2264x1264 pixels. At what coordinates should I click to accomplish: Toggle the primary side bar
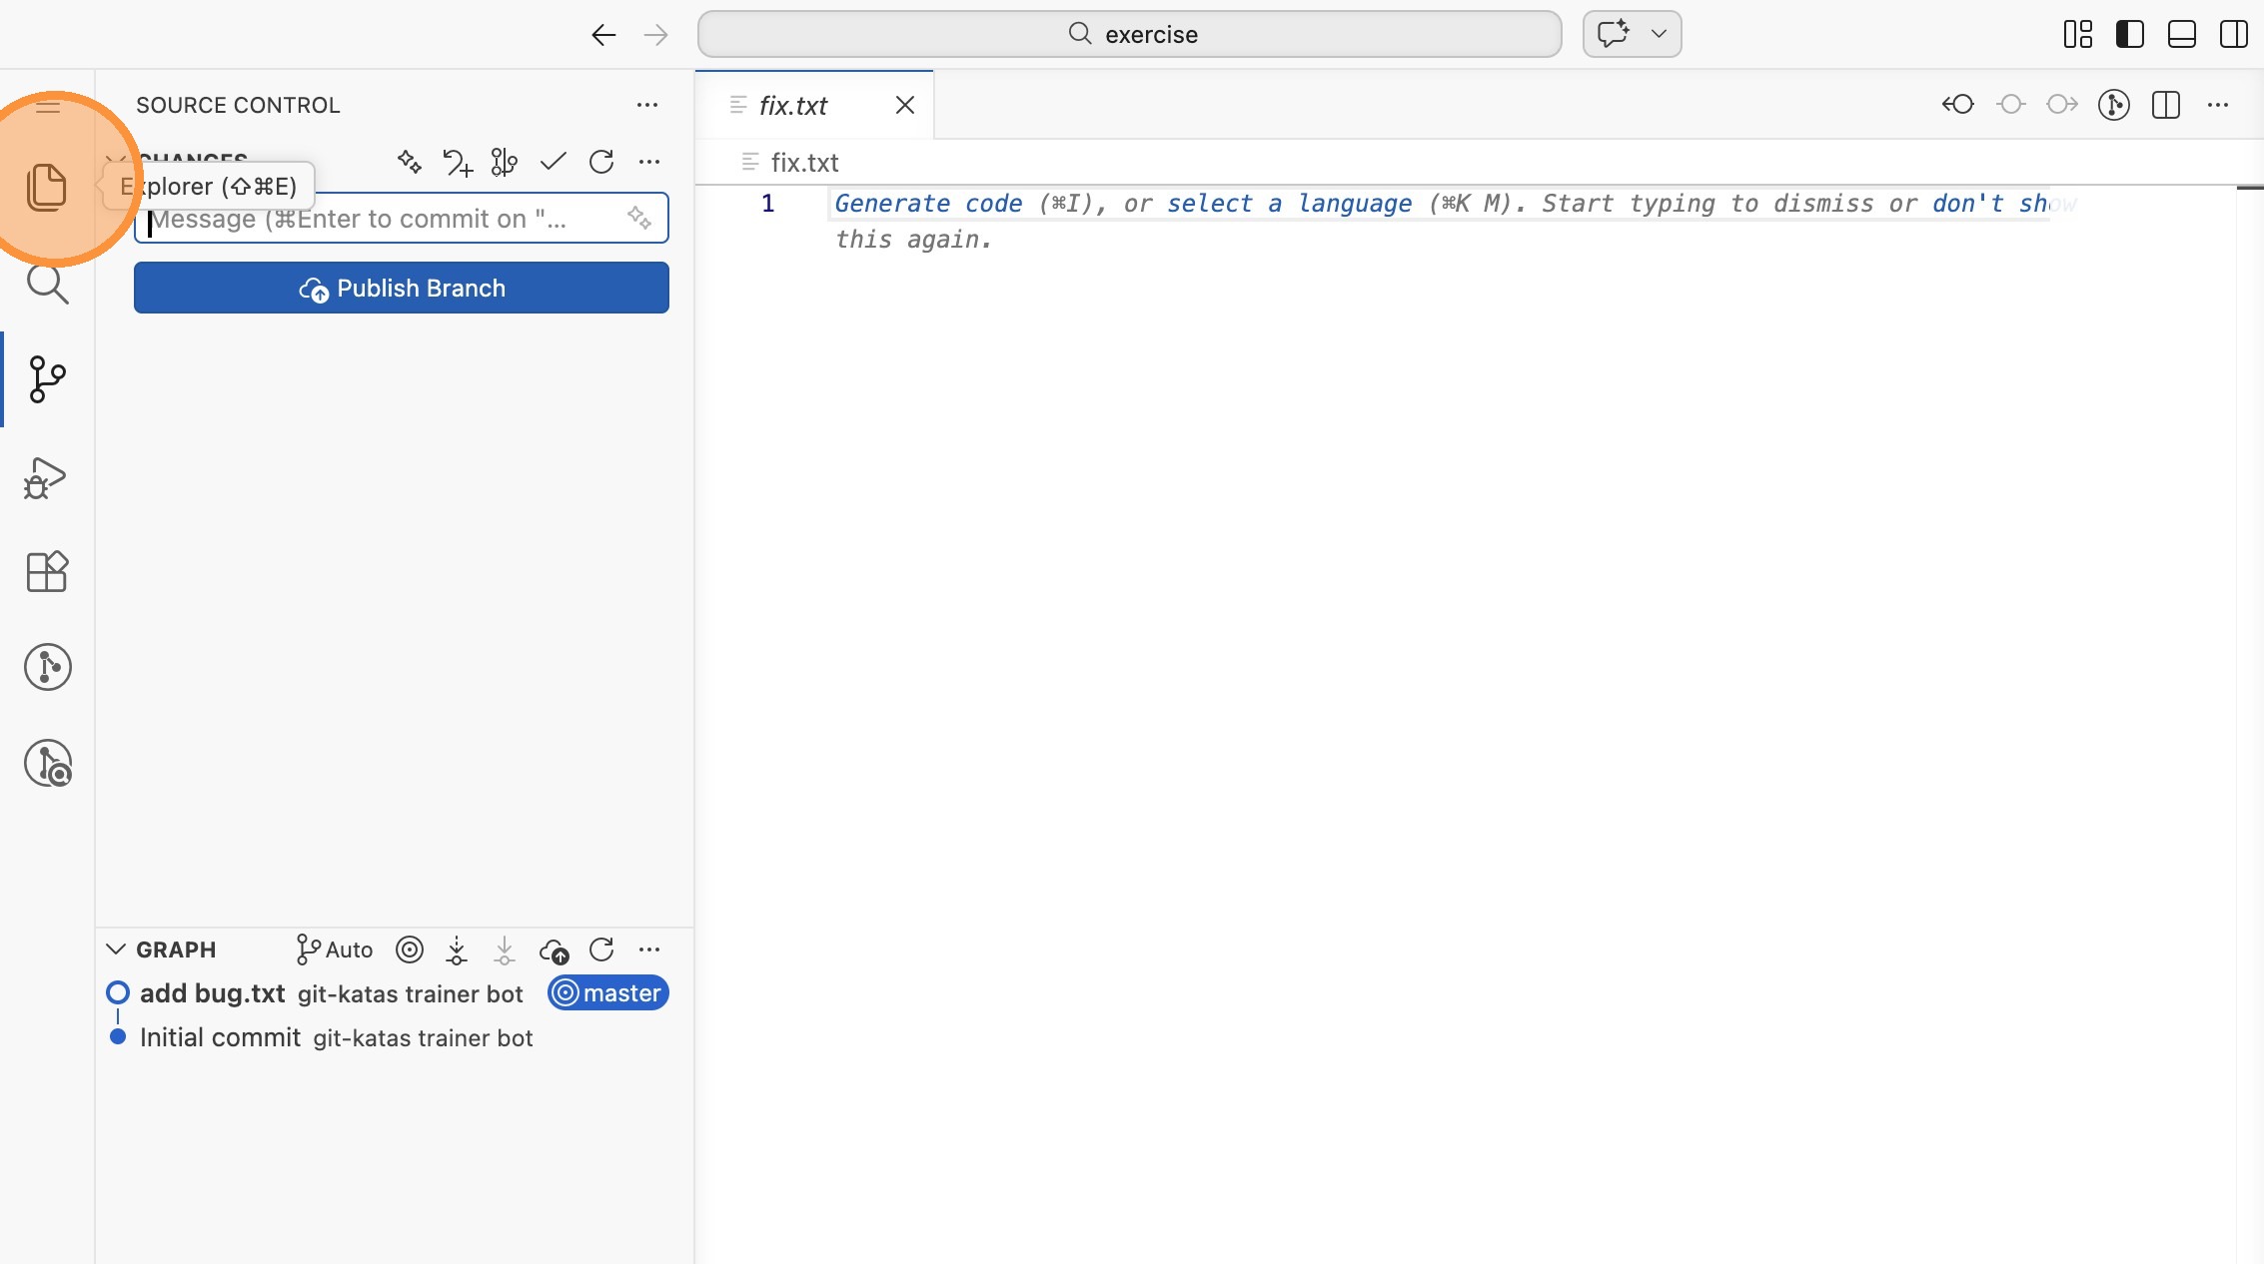[x=2129, y=34]
